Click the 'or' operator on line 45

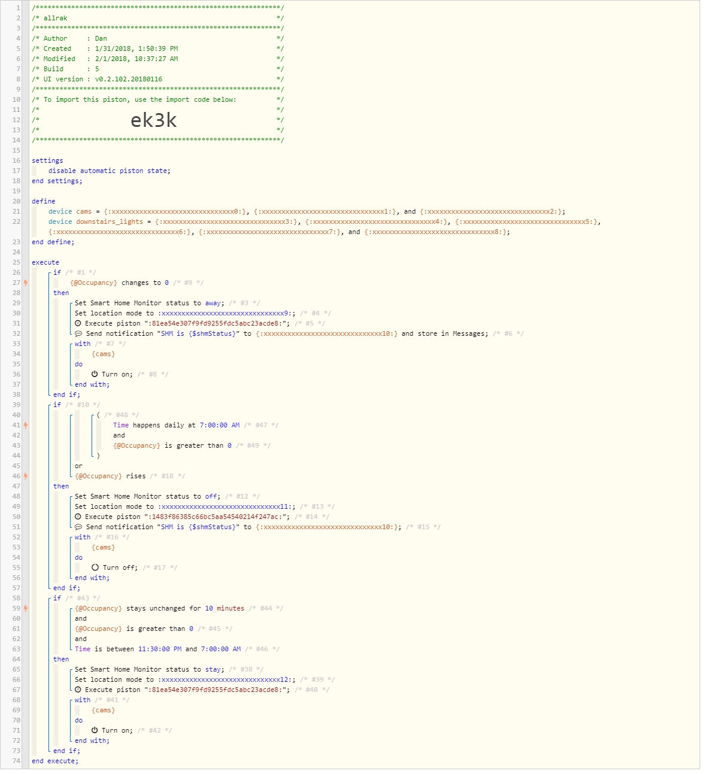pos(78,466)
